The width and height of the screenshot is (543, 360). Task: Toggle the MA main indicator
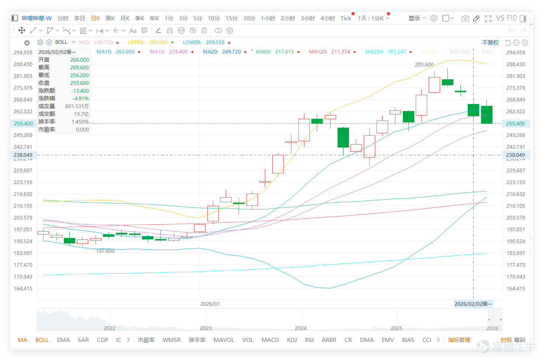click(x=23, y=340)
